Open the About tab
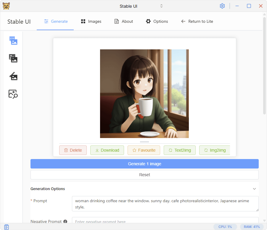The width and height of the screenshot is (267, 230). pyautogui.click(x=124, y=21)
